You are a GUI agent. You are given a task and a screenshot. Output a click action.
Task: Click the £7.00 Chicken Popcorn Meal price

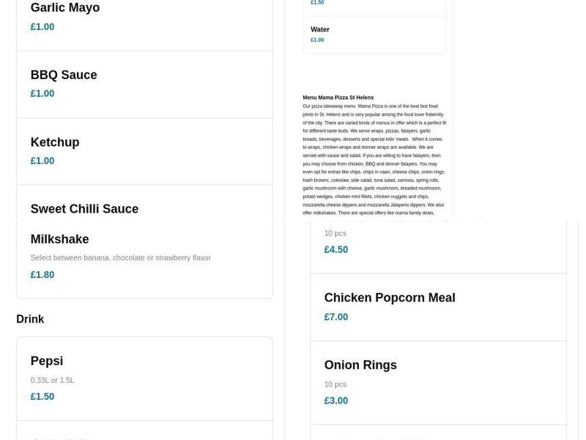coord(336,317)
